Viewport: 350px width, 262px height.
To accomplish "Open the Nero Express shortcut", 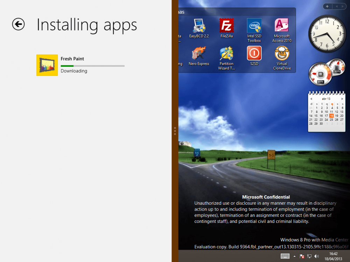I will tap(199, 56).
